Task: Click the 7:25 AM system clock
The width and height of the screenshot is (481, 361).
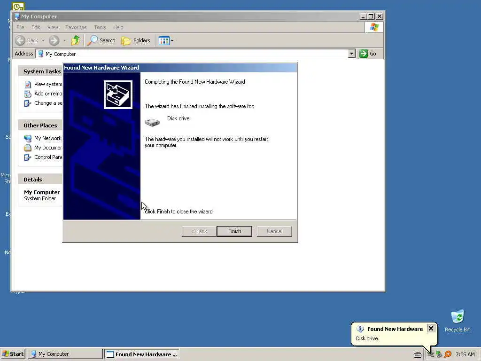Action: coord(465,354)
